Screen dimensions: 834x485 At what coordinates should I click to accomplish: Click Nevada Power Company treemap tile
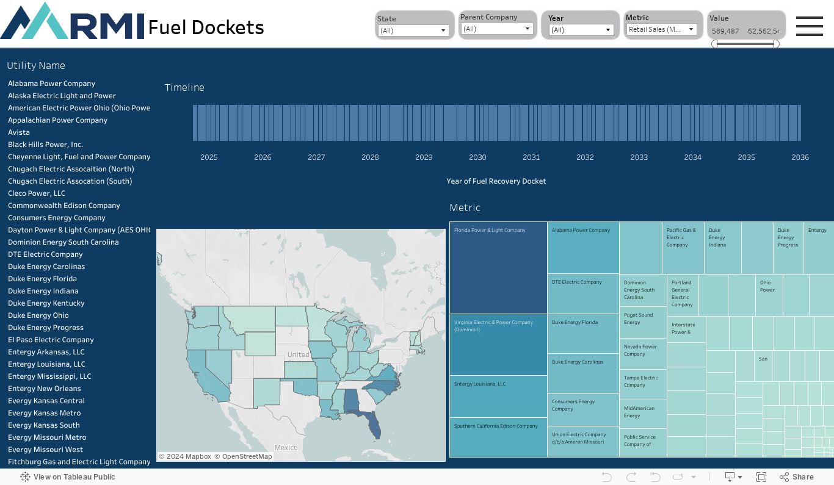[643, 354]
